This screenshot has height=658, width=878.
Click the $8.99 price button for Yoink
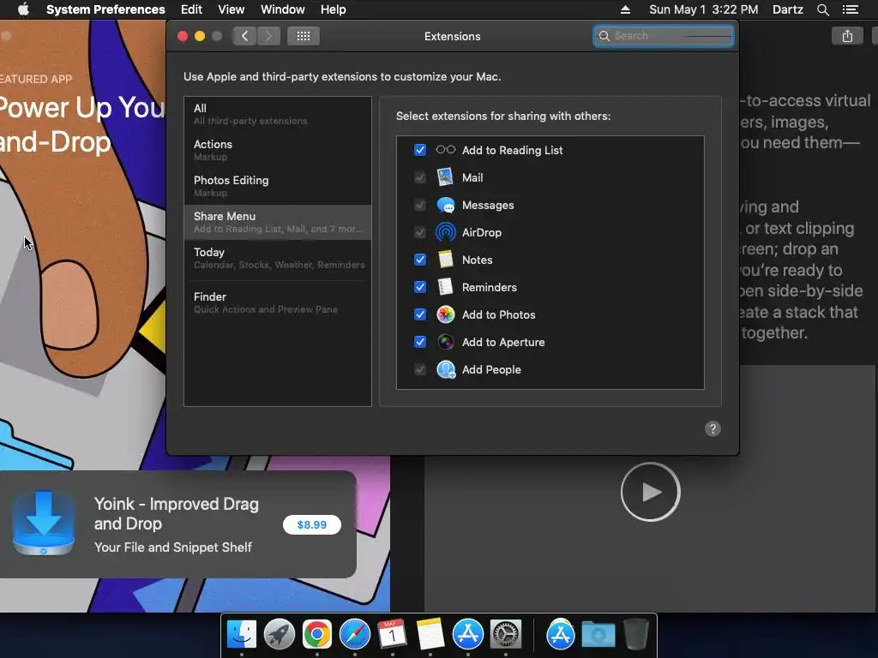point(312,525)
